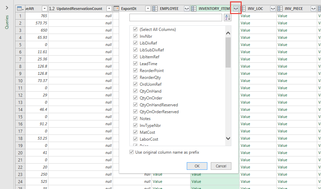Cancel the expand columns dialog
The image size is (321, 189).
point(221,166)
